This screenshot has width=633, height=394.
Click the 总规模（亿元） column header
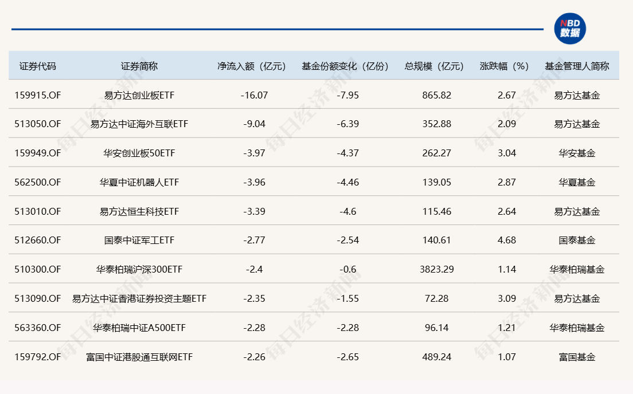pyautogui.click(x=434, y=66)
